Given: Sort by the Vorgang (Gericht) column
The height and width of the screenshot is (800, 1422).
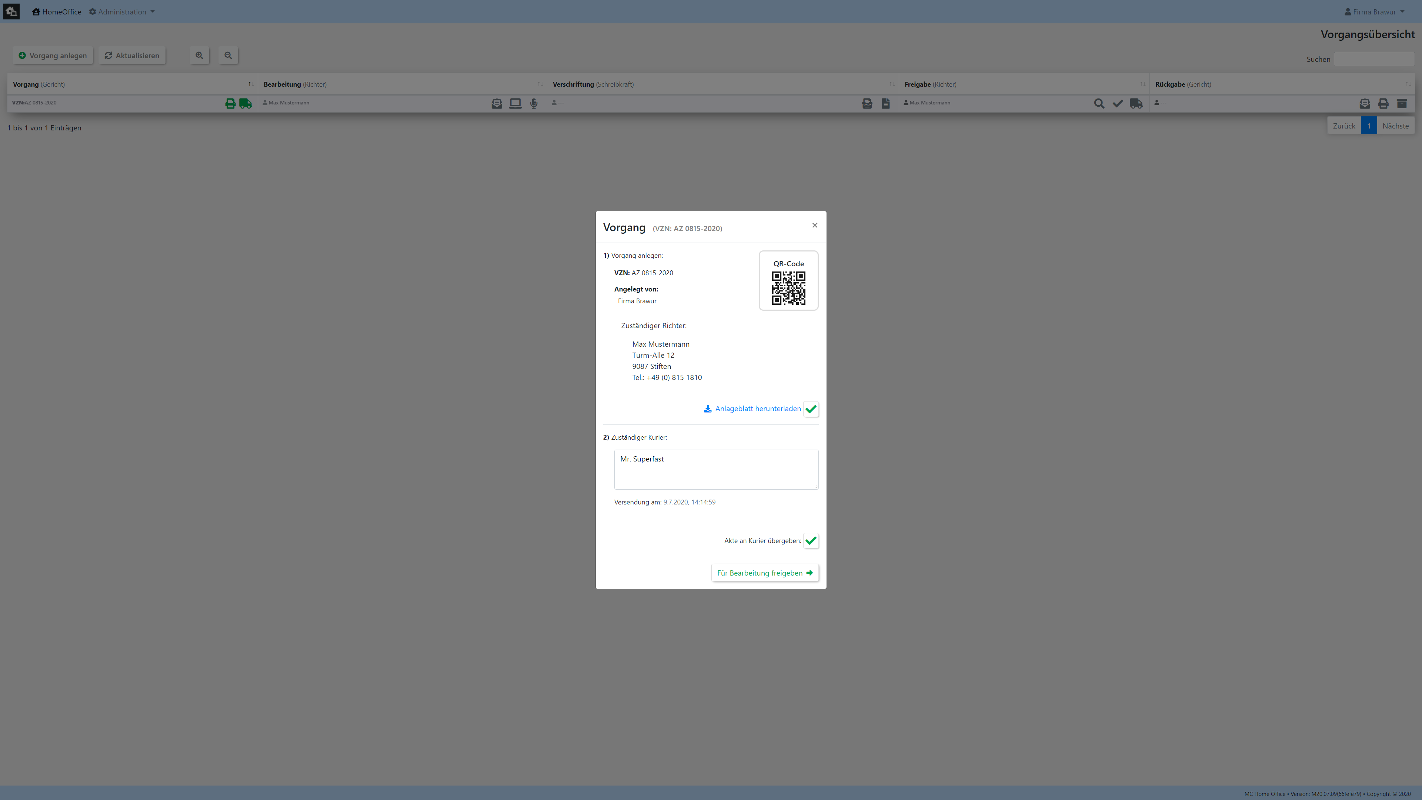Looking at the screenshot, I should click(x=132, y=84).
